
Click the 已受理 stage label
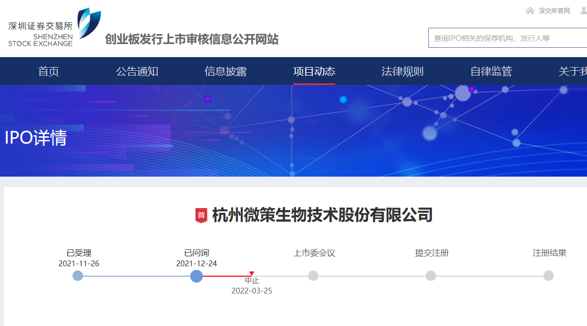[x=79, y=253]
